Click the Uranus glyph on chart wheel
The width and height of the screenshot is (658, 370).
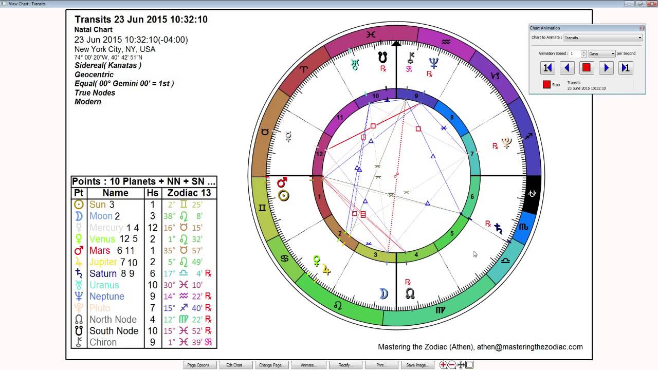[354, 65]
